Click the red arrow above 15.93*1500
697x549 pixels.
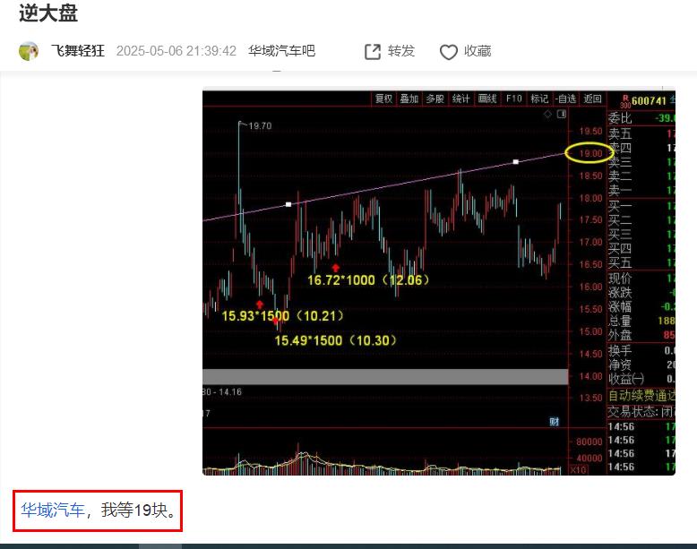[260, 305]
